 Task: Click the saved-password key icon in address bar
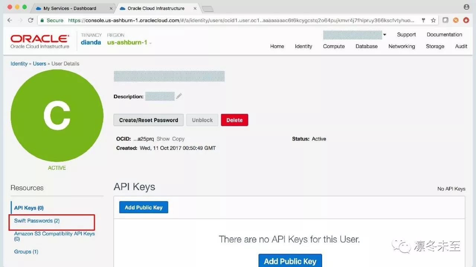pyautogui.click(x=423, y=20)
